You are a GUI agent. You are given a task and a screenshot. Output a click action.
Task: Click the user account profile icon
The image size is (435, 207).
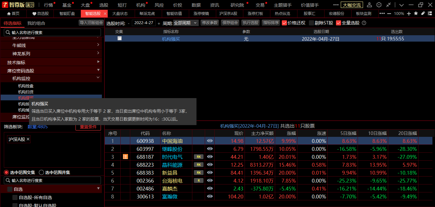369,5
